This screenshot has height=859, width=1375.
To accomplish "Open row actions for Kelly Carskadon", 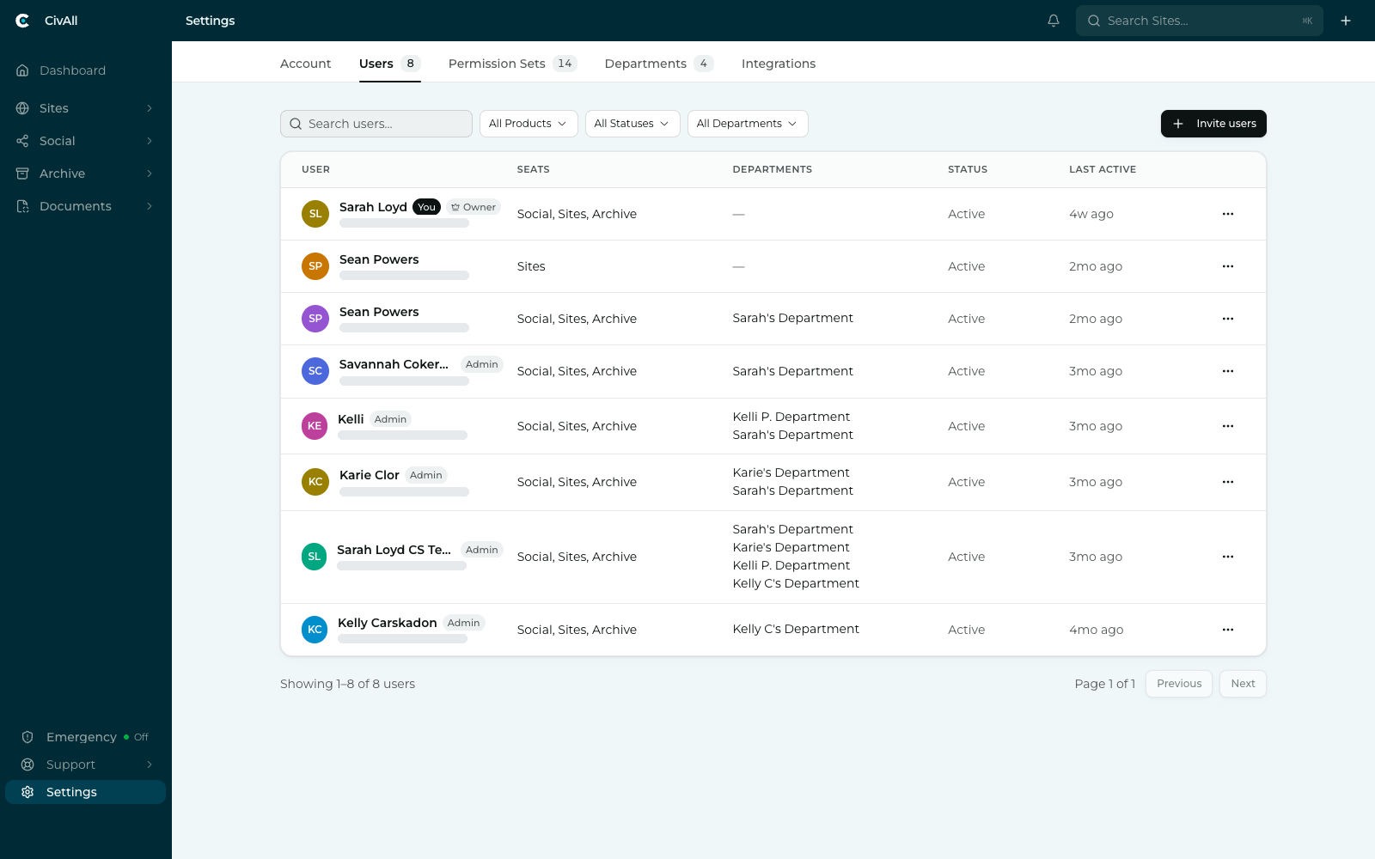I will pos(1228,630).
